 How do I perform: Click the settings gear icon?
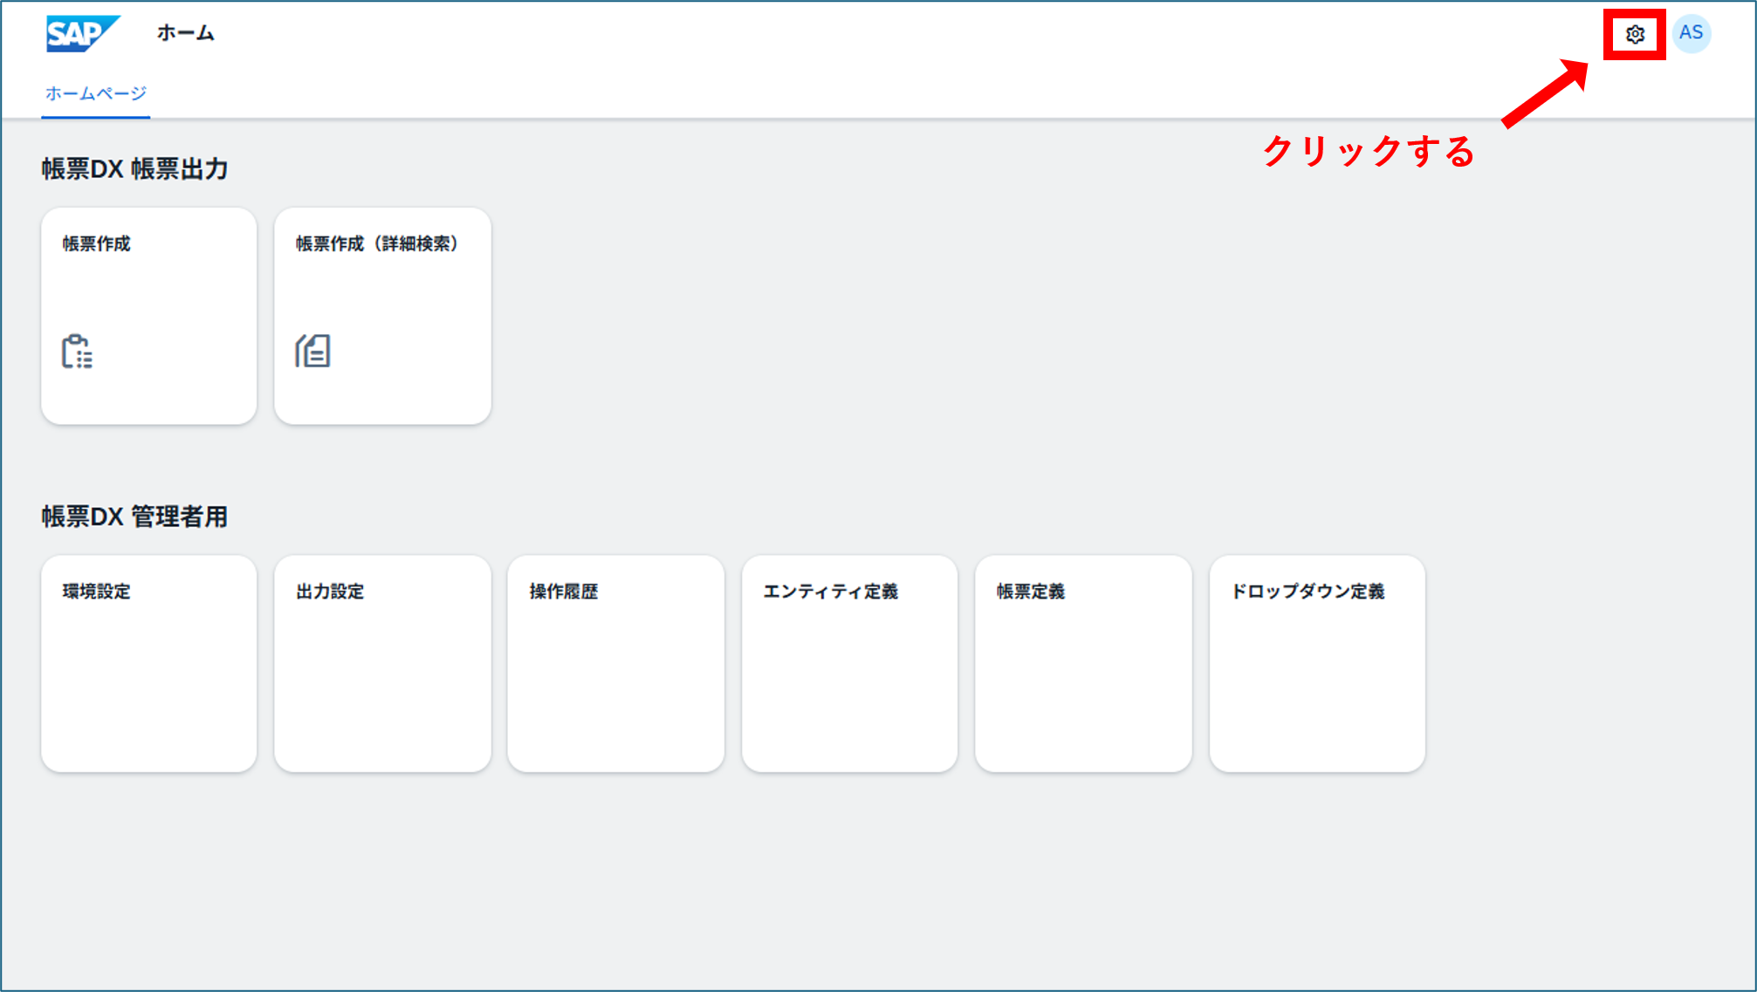coord(1635,34)
